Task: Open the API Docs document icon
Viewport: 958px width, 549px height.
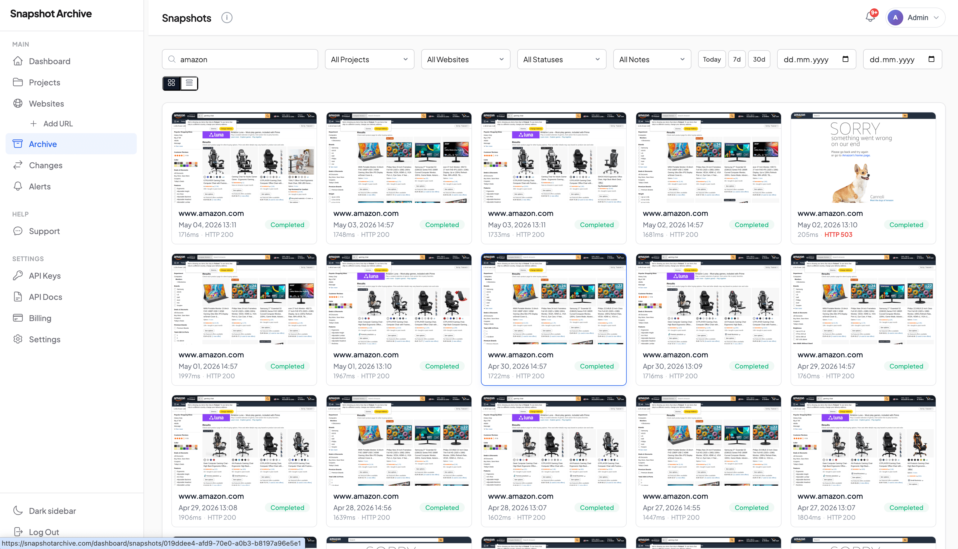Action: (18, 297)
